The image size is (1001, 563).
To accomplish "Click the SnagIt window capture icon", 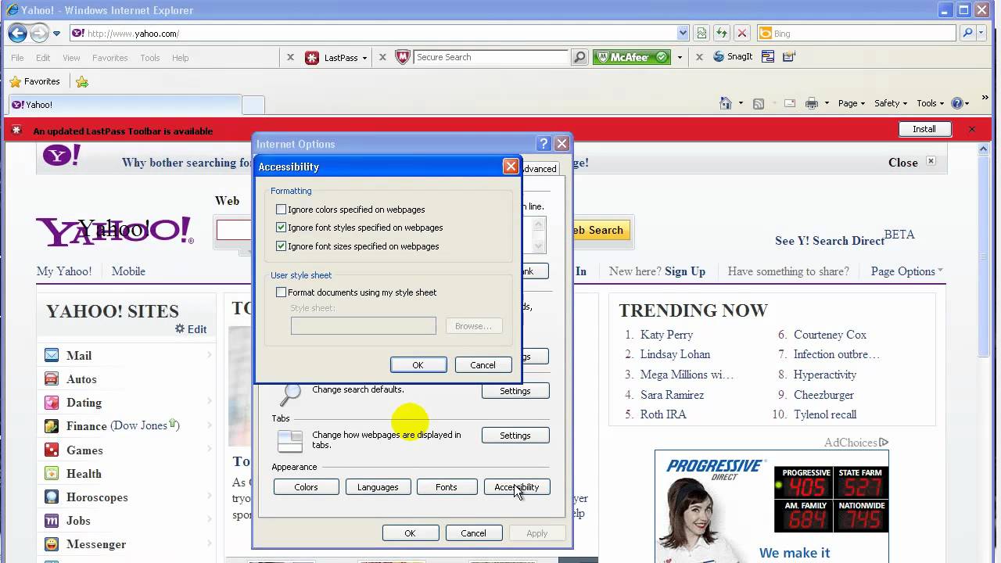I will click(768, 57).
